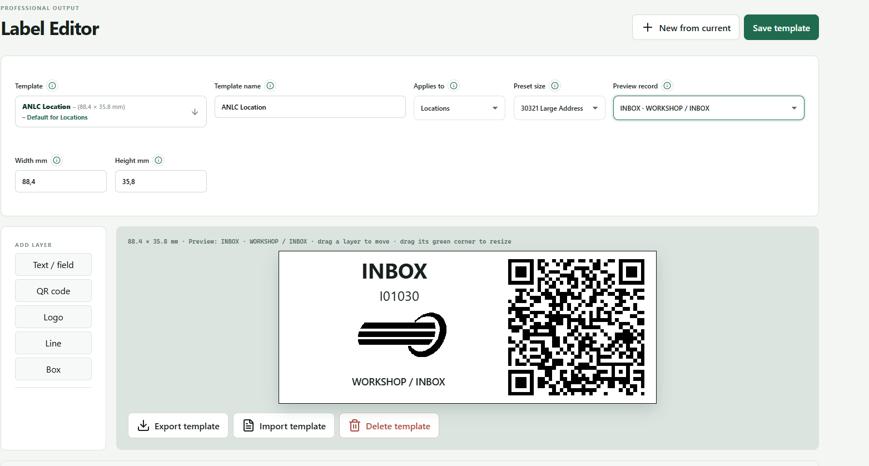Click the info icon next to Template label
The image size is (869, 466).
(x=52, y=86)
